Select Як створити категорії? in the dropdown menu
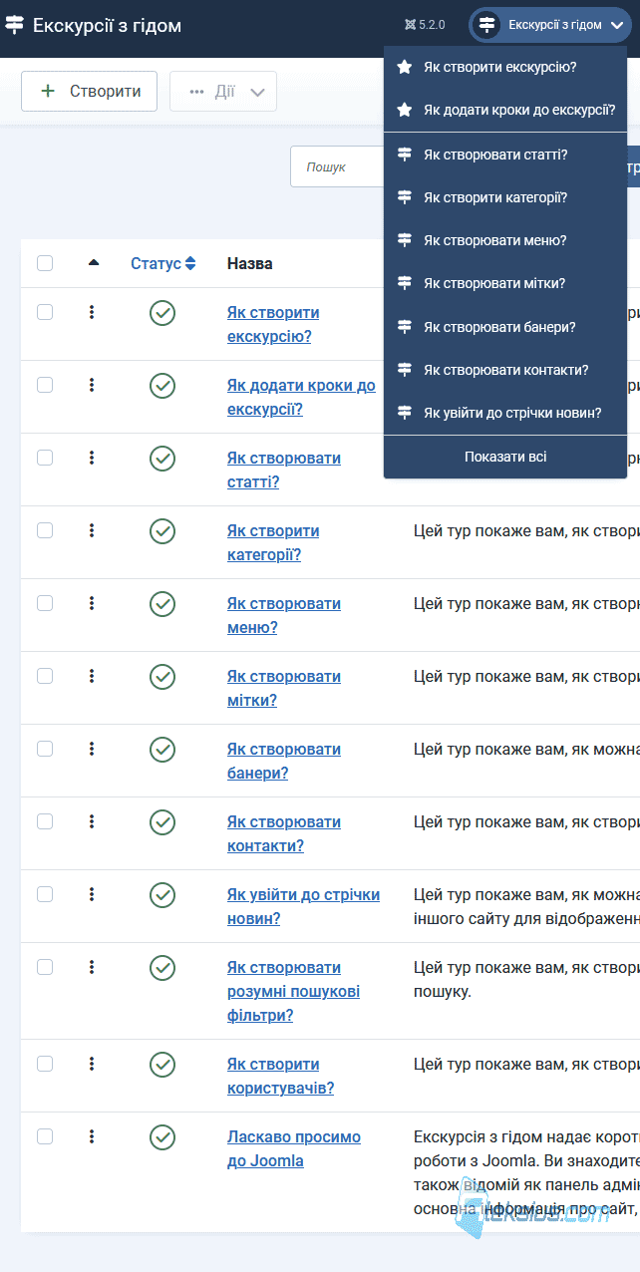The image size is (640, 1272). (505, 197)
